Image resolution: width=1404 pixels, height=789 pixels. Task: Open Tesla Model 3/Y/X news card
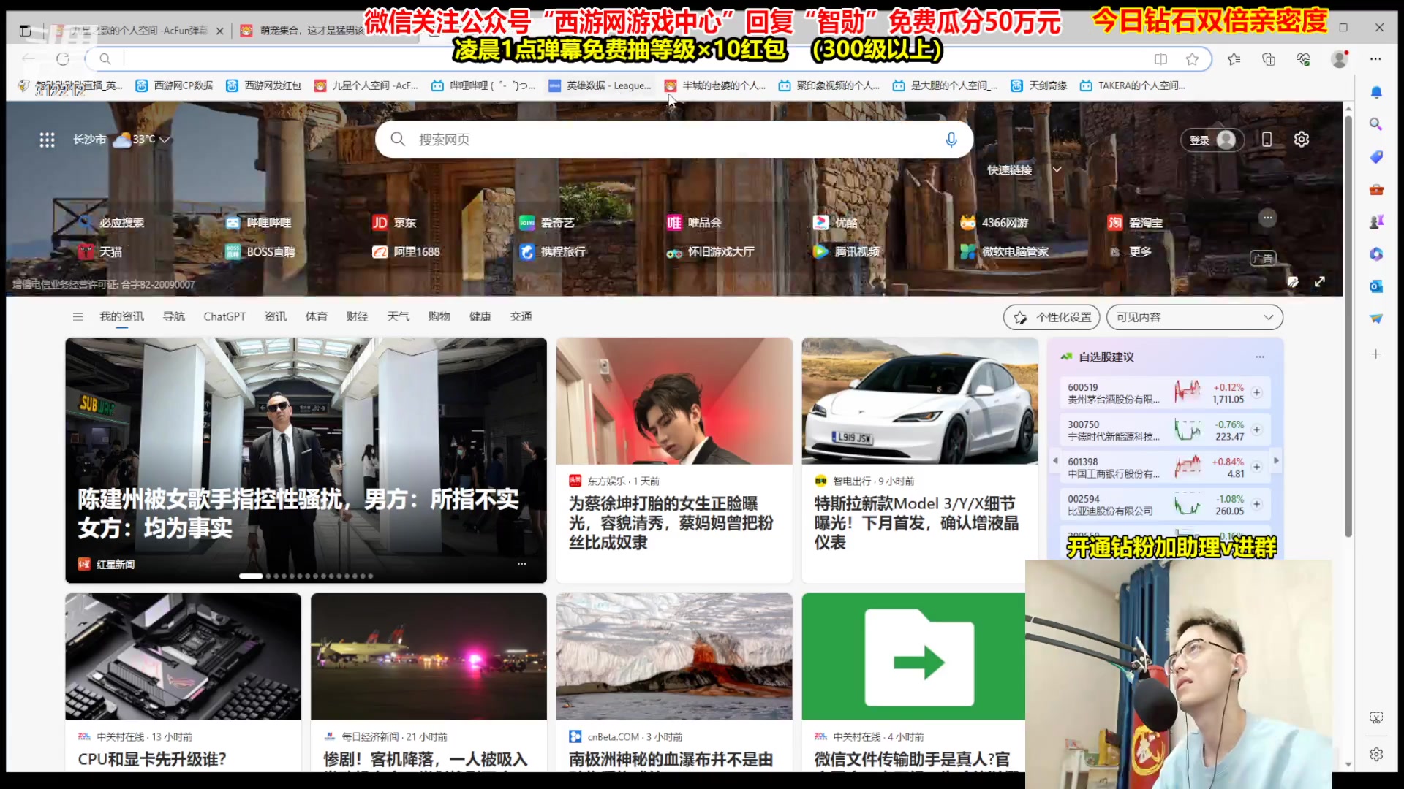coord(919,460)
